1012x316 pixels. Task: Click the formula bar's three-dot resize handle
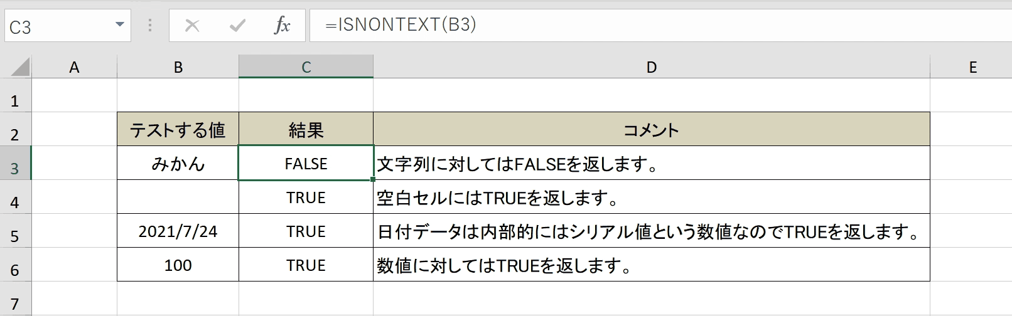(x=150, y=25)
